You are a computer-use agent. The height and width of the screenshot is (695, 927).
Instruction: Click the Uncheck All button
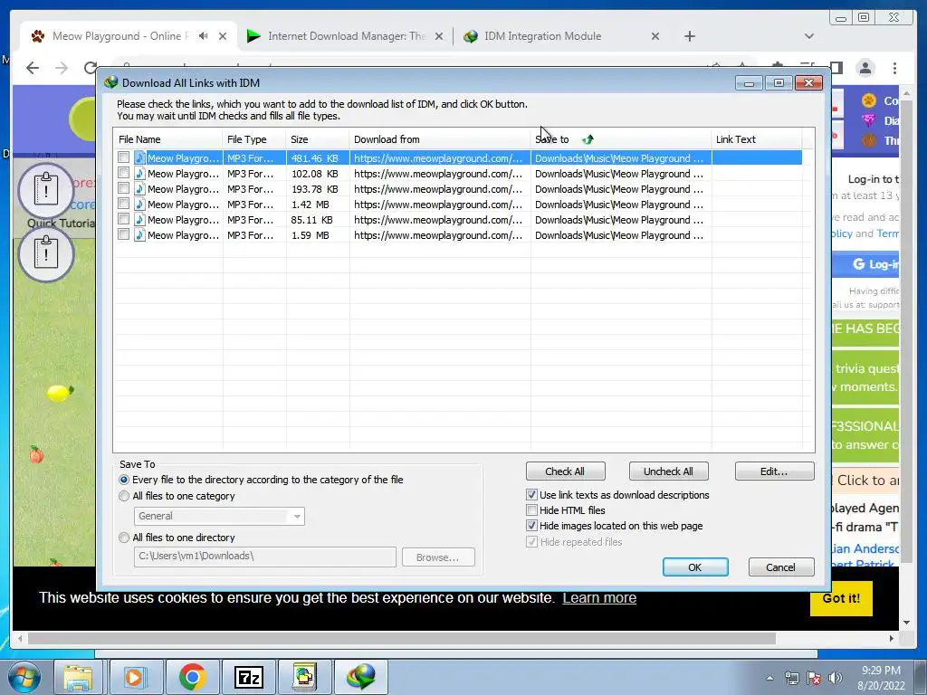(668, 471)
